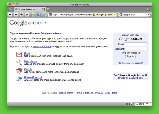Open the Gmail link
Screen dimensions: 159x114
[x=27, y=53]
